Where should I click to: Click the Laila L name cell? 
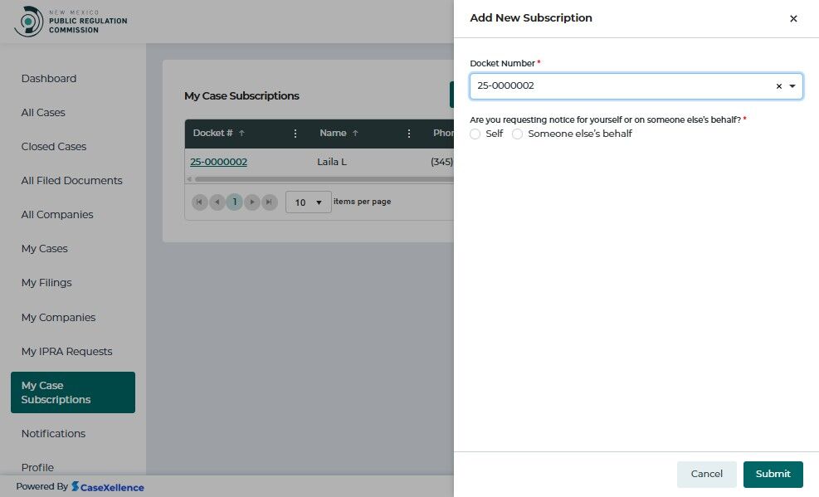coord(332,162)
